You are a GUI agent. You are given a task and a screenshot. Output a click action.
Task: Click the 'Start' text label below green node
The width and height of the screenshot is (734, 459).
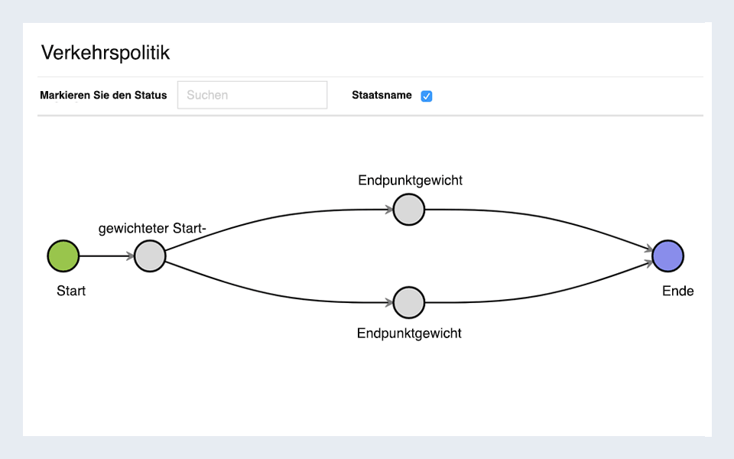[x=71, y=291]
